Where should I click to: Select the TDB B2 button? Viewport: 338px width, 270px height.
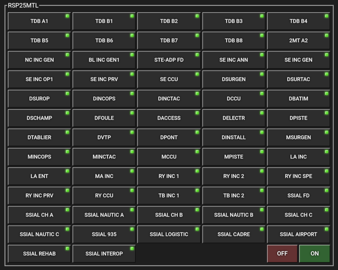(169, 21)
